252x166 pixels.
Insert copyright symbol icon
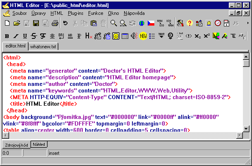[x=170, y=36]
